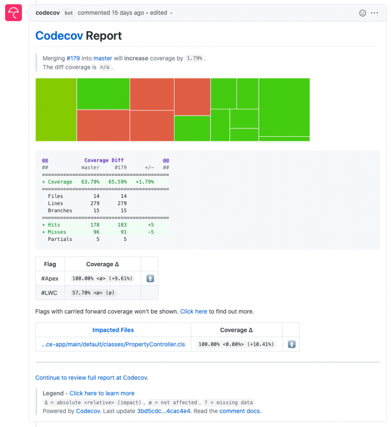The width and height of the screenshot is (391, 427).
Task: Click the Partials row label
Action: pos(60,239)
